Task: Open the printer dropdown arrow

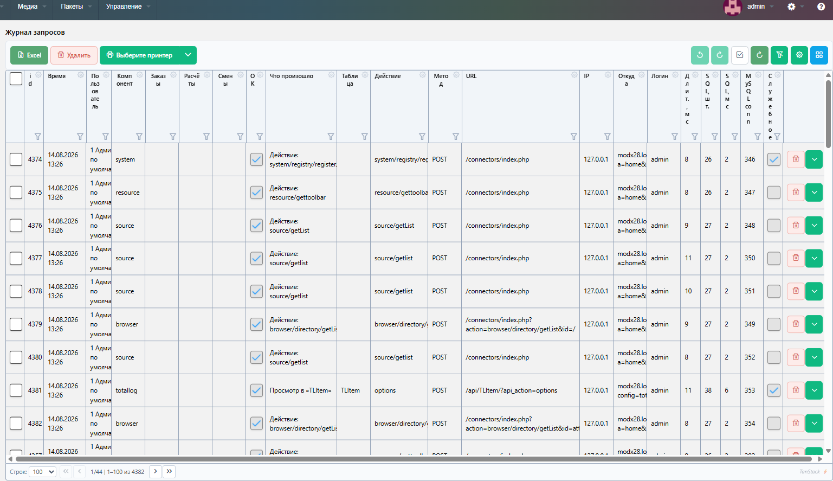Action: point(188,55)
